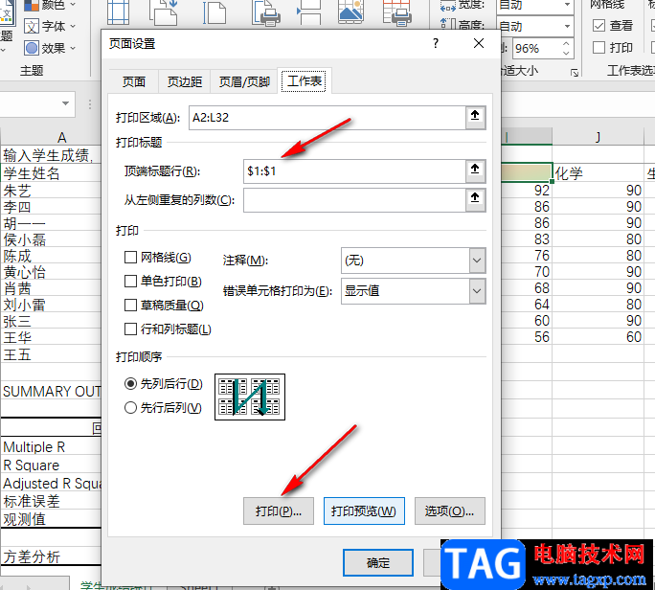Image resolution: width=655 pixels, height=590 pixels.
Task: Click the 标准误差 cell
Action: point(51,502)
